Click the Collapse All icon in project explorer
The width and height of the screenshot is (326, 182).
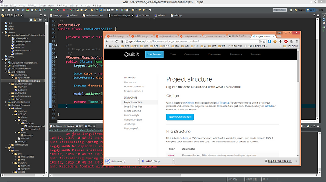click(x=31, y=20)
